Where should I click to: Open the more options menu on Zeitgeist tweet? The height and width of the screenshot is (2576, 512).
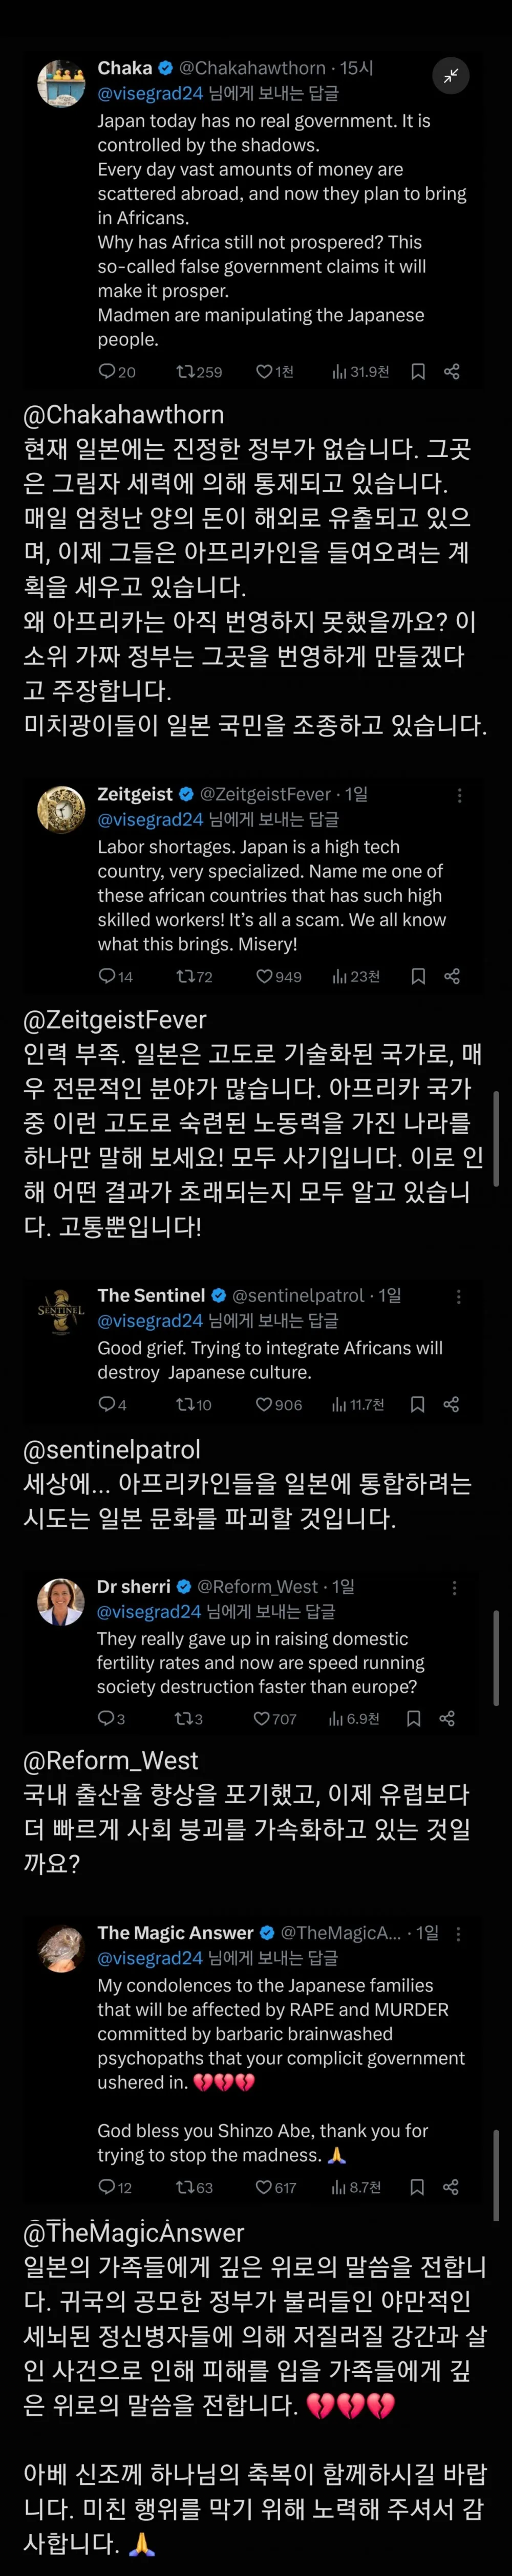point(459,795)
